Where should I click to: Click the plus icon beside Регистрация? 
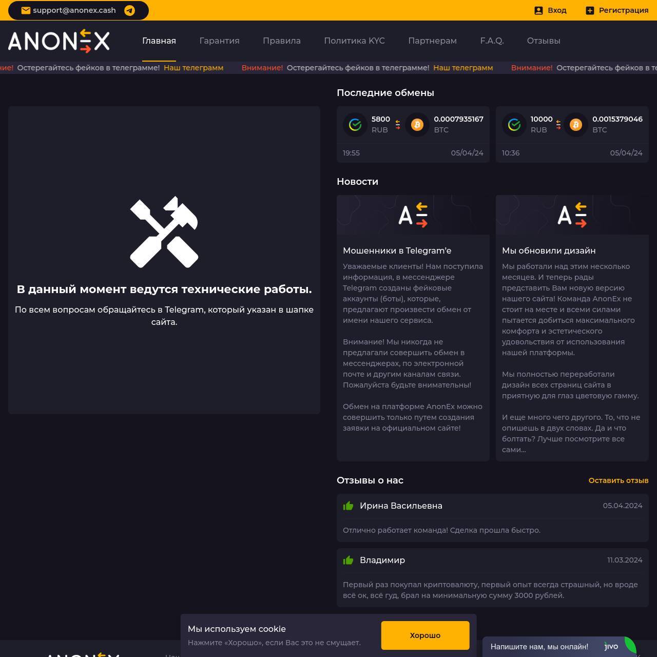pyautogui.click(x=590, y=10)
